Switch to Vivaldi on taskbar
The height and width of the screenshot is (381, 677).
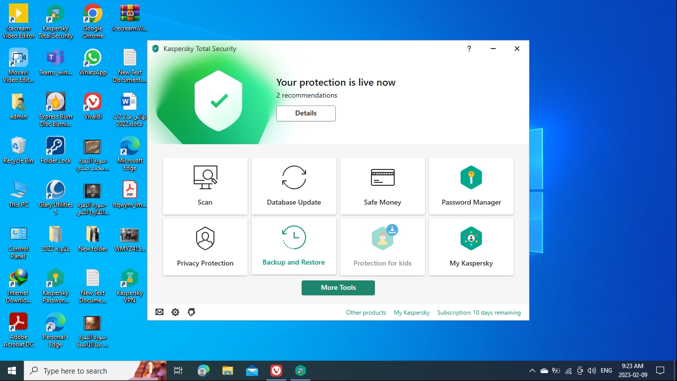(276, 371)
